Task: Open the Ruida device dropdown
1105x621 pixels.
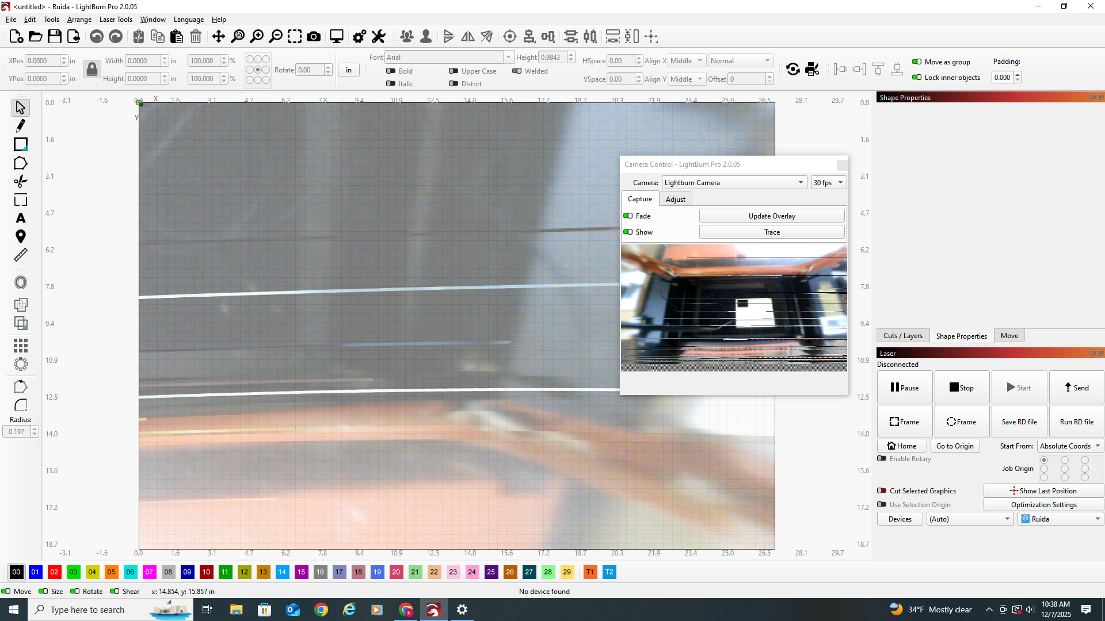Action: [1061, 519]
